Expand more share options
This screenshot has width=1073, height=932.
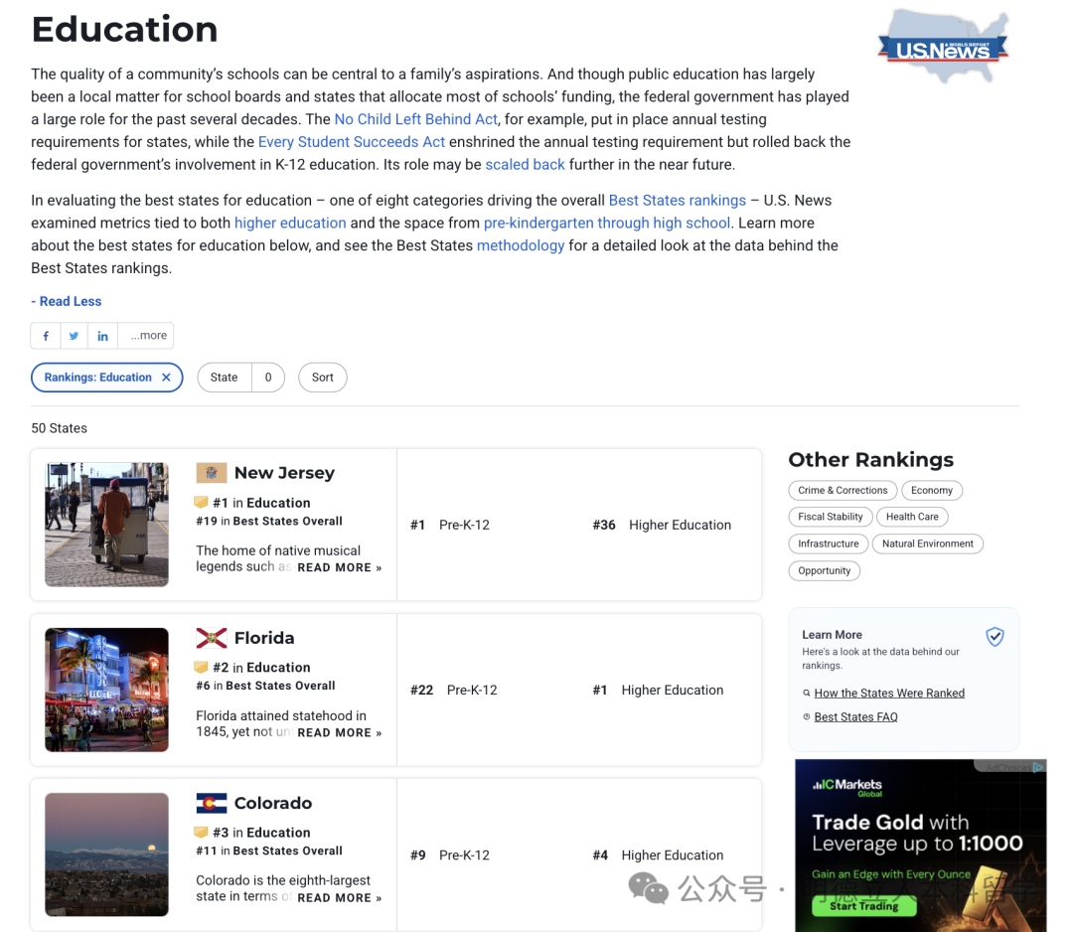tap(148, 335)
